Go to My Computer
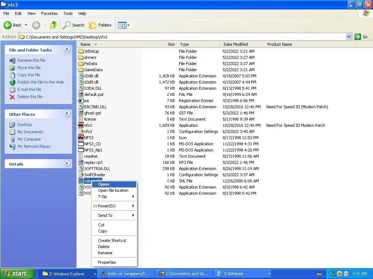 click(x=29, y=139)
